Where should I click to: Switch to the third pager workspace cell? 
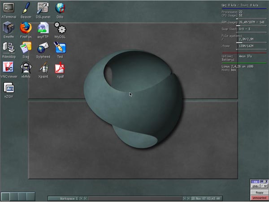coord(22,197)
